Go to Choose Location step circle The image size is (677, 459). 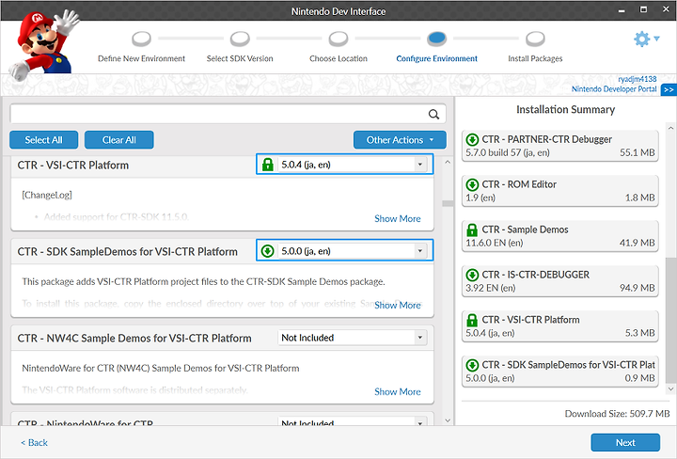click(x=338, y=39)
